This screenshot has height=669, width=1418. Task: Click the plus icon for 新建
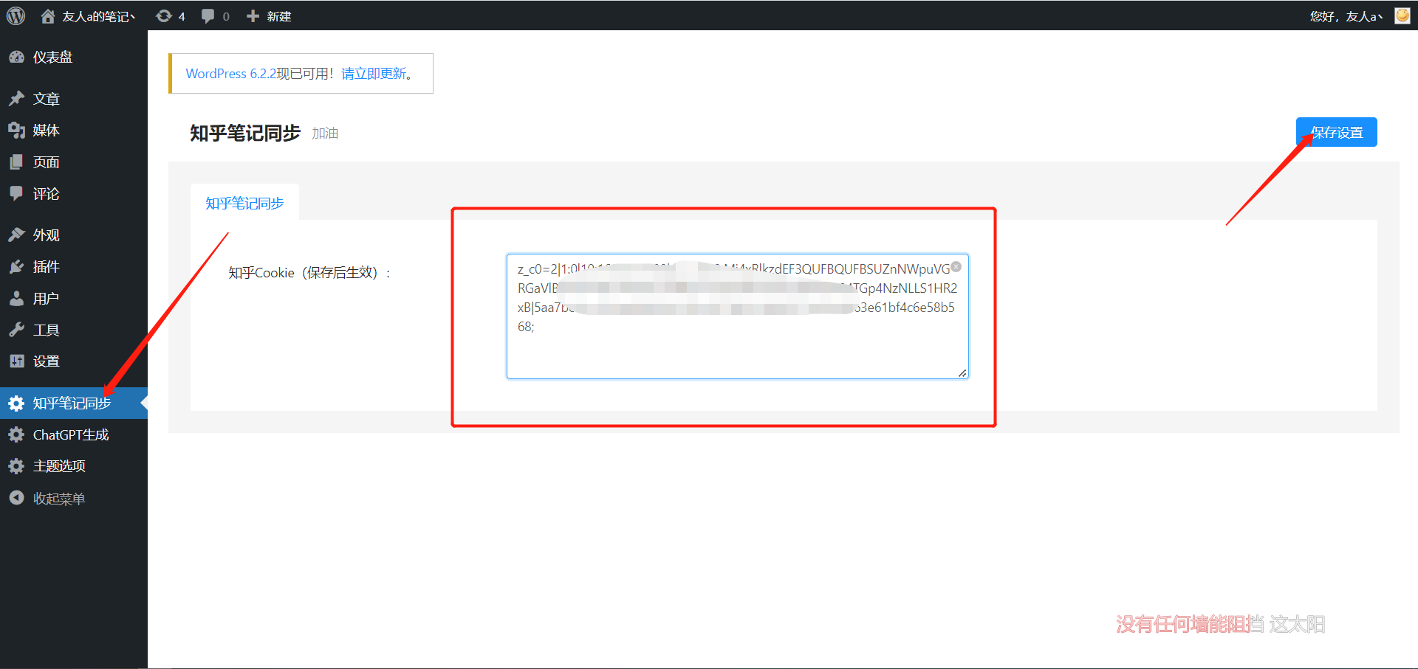tap(253, 15)
